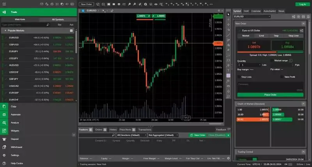Enable the Market range checkbox
The image size is (312, 167).
(272, 60)
